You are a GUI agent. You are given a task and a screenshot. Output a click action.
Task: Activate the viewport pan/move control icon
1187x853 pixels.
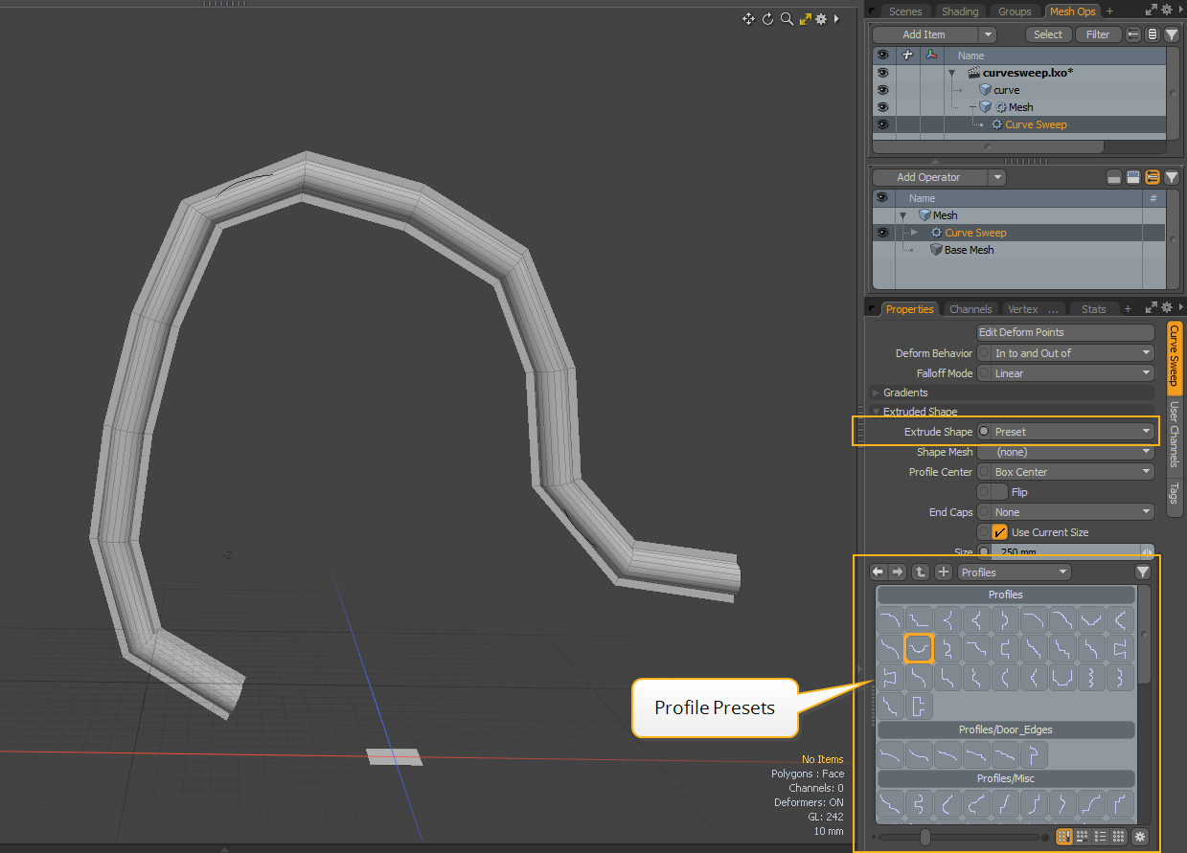748,18
